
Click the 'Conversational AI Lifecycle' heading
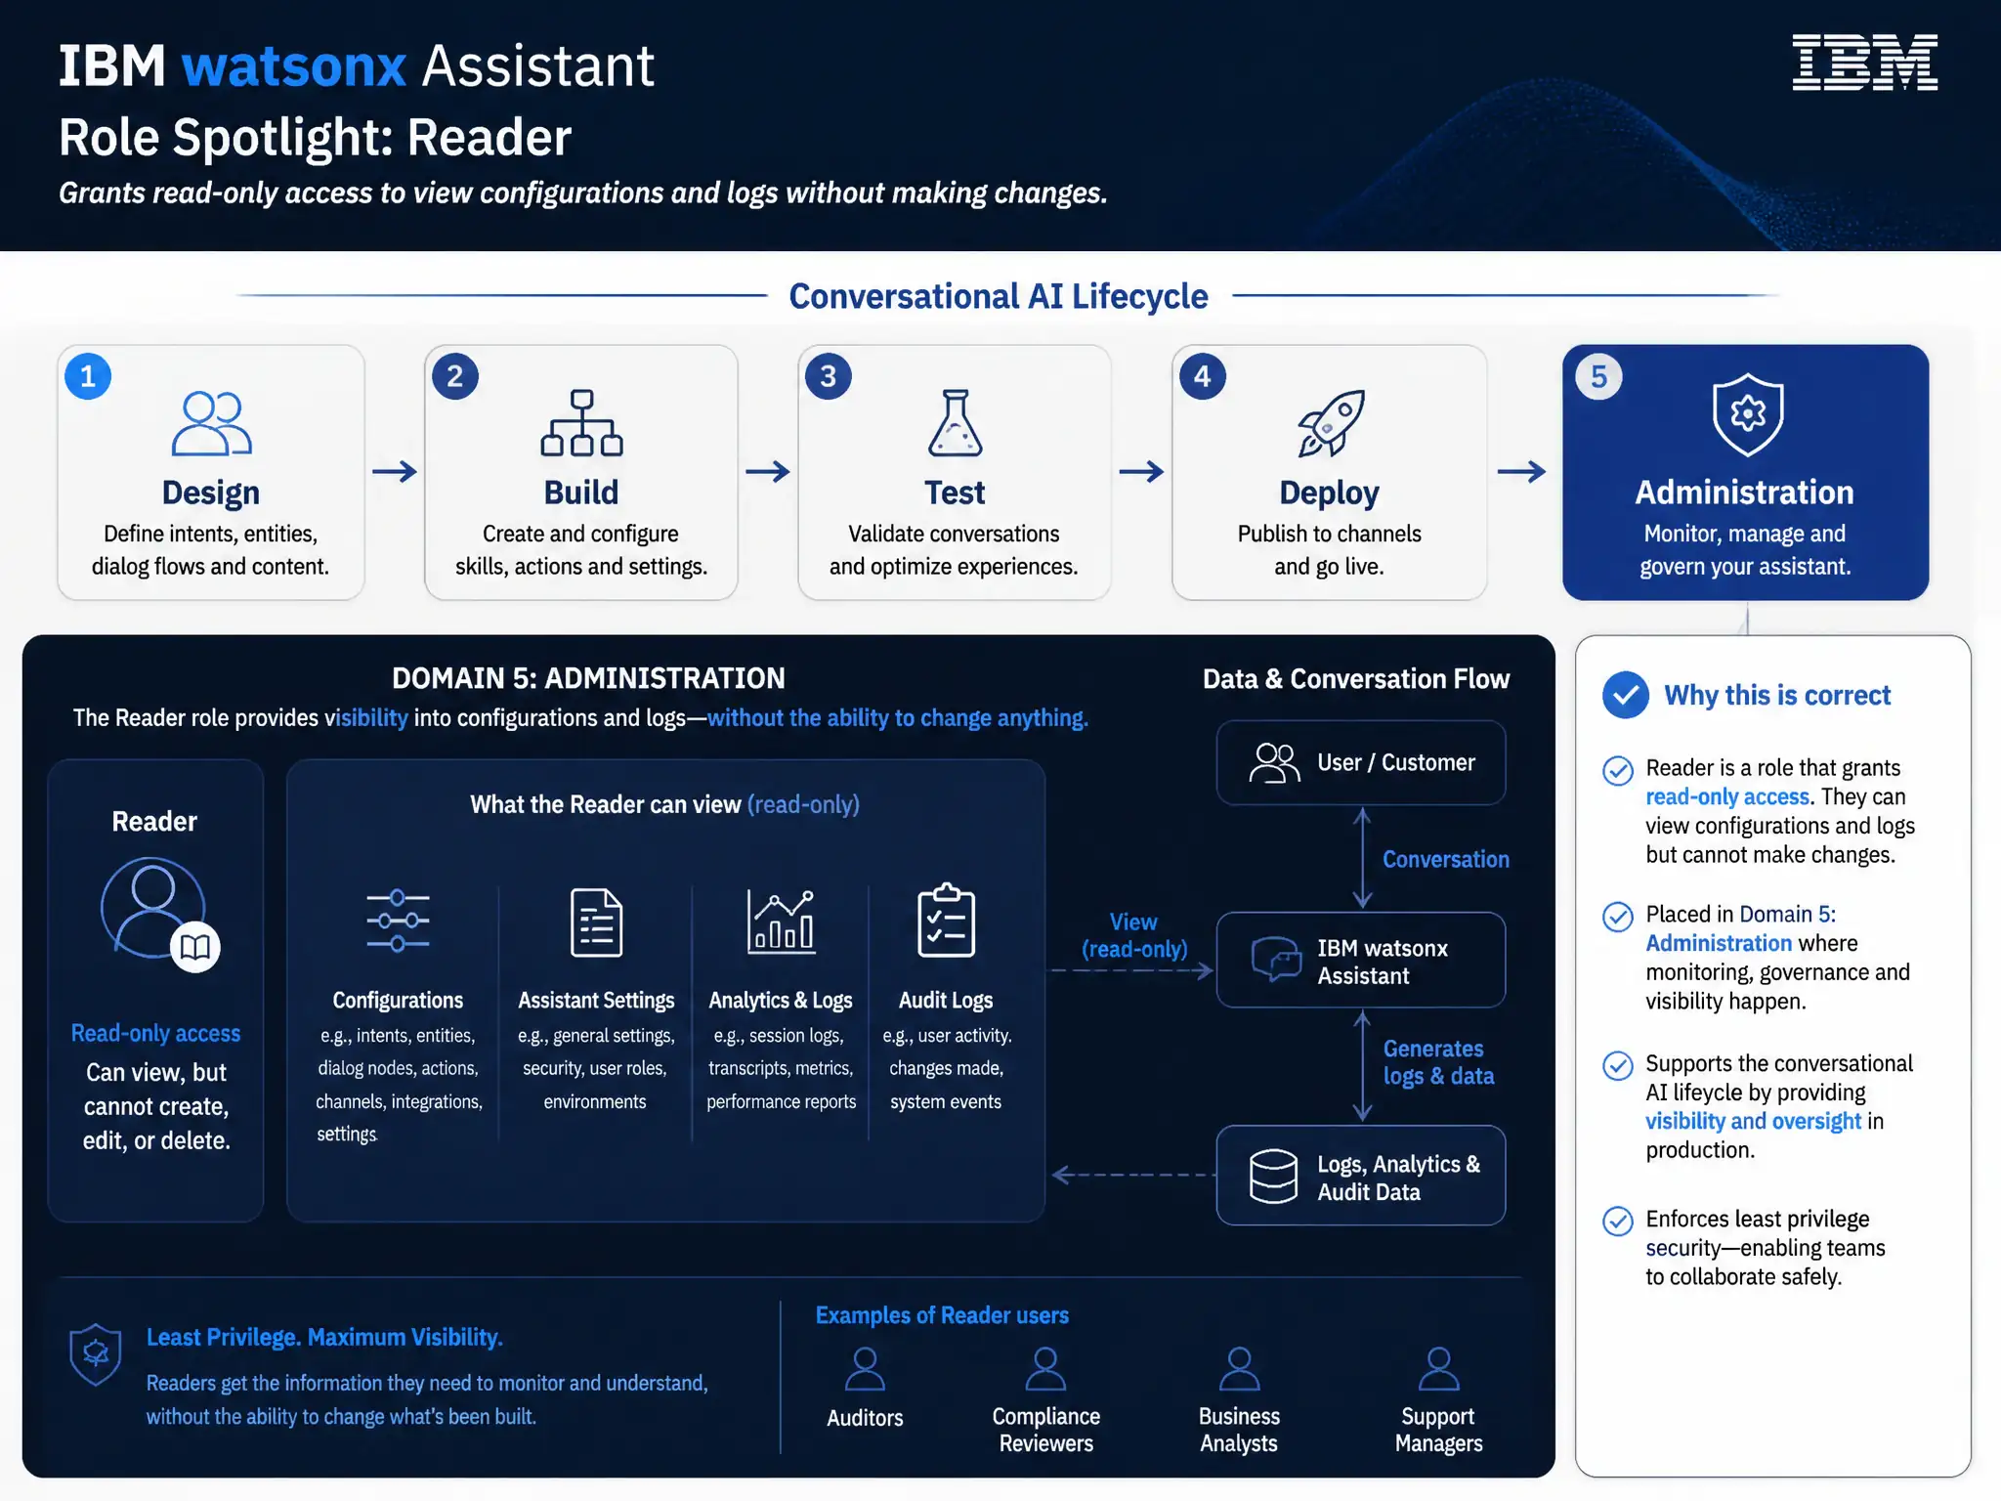click(999, 296)
